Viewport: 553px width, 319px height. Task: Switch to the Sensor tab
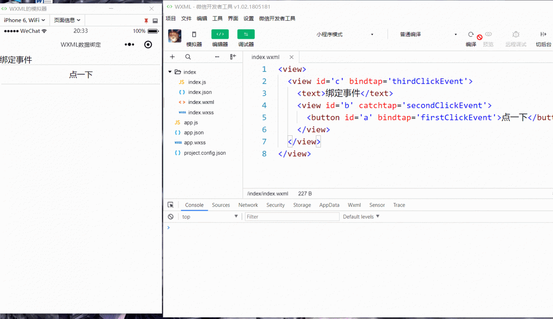(x=377, y=205)
